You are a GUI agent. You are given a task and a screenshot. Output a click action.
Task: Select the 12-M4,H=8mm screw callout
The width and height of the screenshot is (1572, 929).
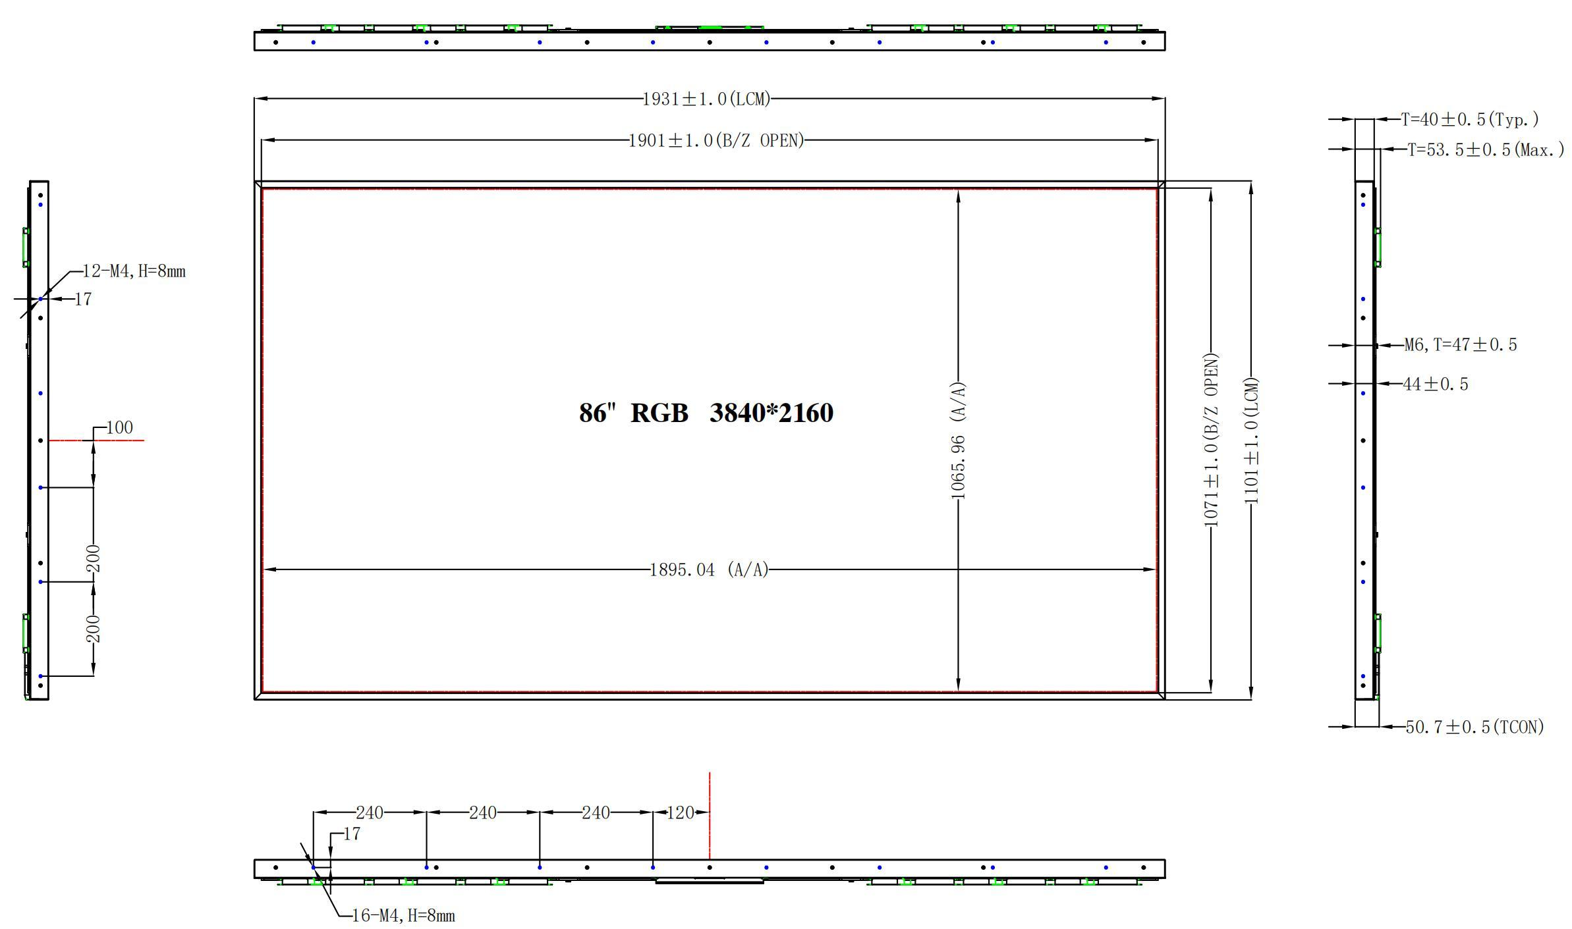134,271
